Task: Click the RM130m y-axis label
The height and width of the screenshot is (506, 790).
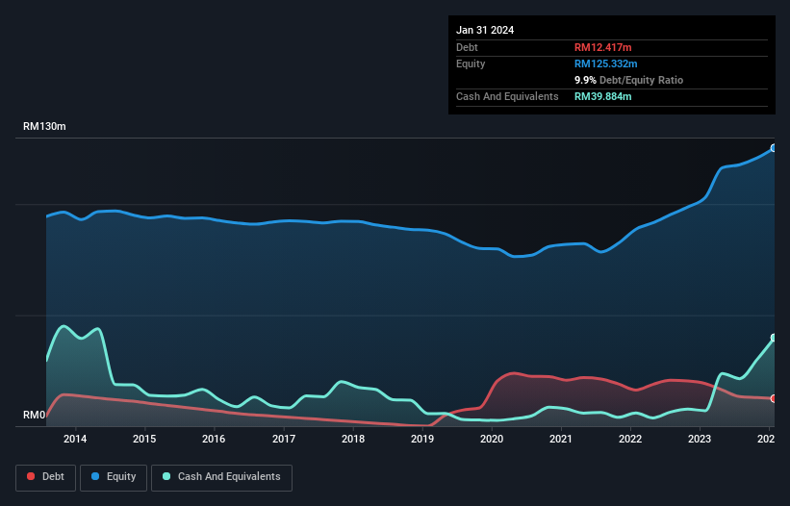Action: coord(44,126)
